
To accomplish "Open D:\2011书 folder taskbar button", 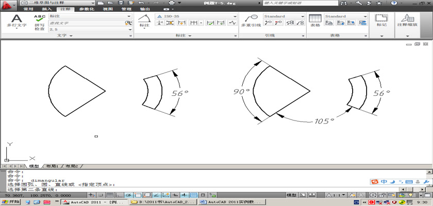I will pyautogui.click(x=163, y=202).
